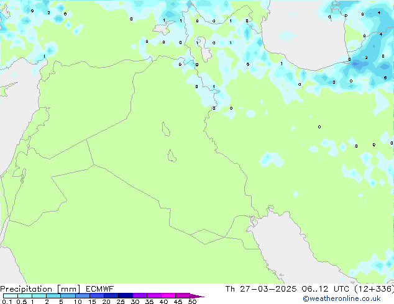The height and width of the screenshot is (304, 394).
Task: Click the 45–50 mm legend swatch
Action: (x=183, y=296)
